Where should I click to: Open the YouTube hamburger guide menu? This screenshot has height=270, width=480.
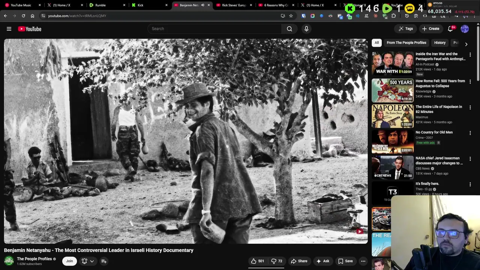click(x=9, y=29)
